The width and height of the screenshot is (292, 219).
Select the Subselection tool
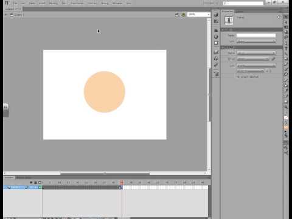click(286, 22)
